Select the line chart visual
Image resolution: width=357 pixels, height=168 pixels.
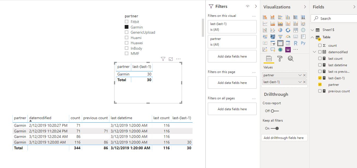[265, 24]
